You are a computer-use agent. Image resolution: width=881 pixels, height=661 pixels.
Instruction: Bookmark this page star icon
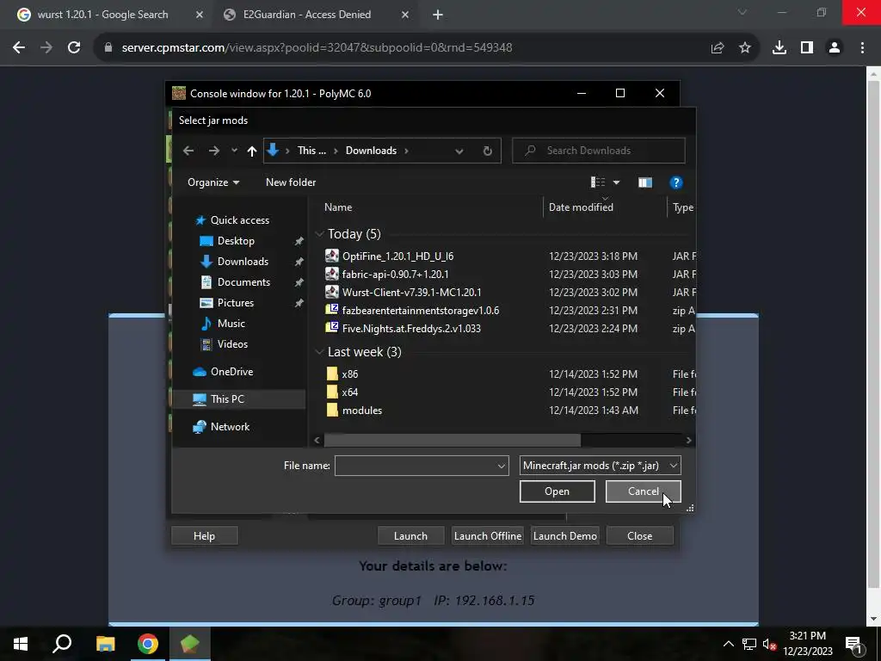coord(744,48)
